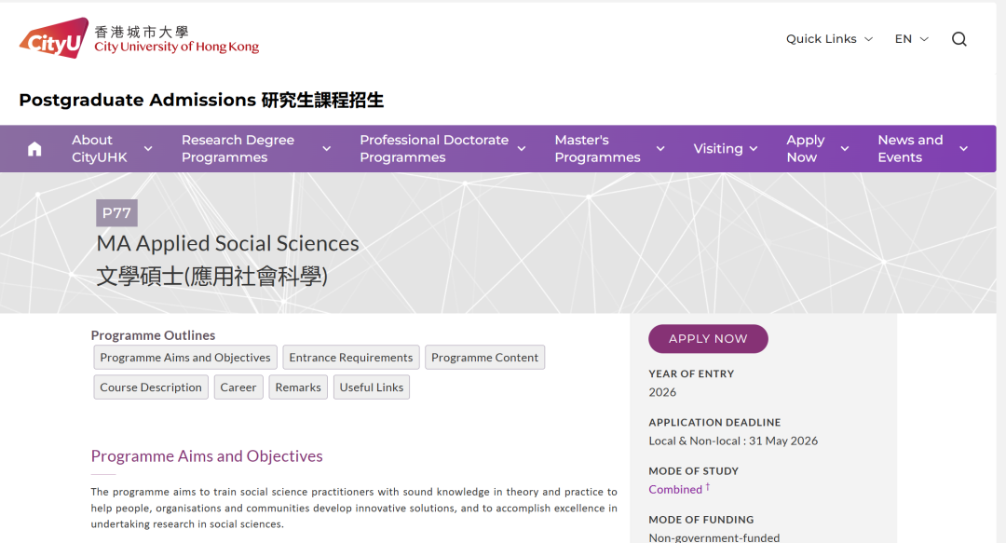Select the Career programme outline
Screen dimensions: 1006x543
click(x=238, y=387)
